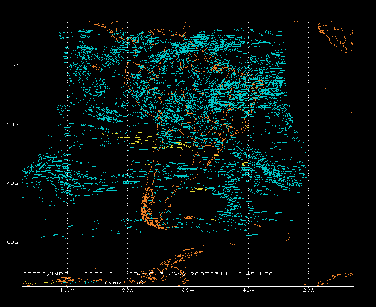
Task: Click the 20070311 date stamp
Action: click(209, 274)
